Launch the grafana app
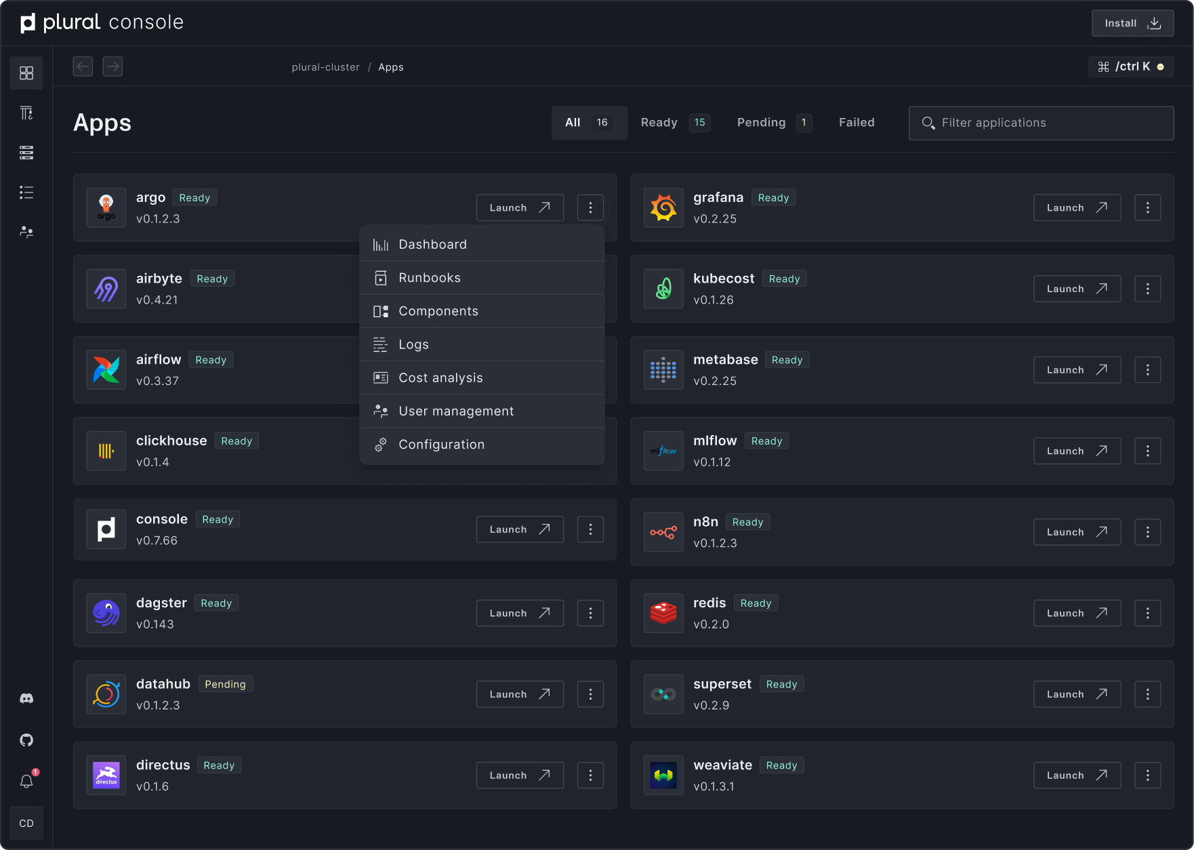 point(1077,207)
